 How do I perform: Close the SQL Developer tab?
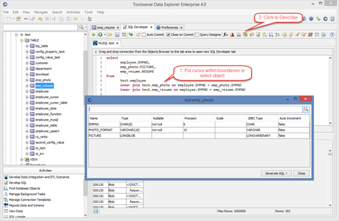click(151, 27)
